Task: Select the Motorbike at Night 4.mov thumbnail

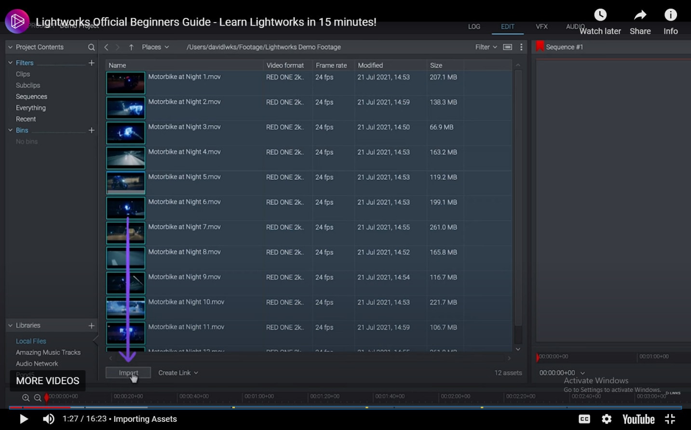Action: tap(125, 158)
